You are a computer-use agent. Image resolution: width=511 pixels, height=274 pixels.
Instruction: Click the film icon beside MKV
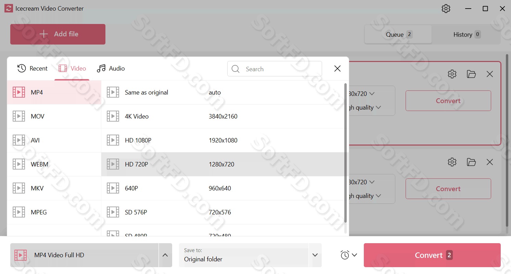[19, 188]
